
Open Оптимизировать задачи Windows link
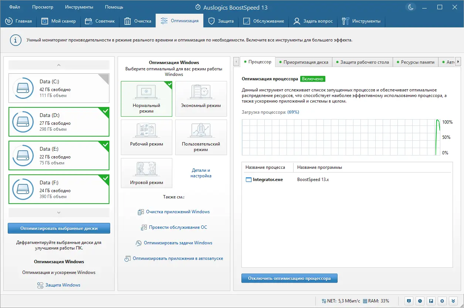click(x=178, y=243)
